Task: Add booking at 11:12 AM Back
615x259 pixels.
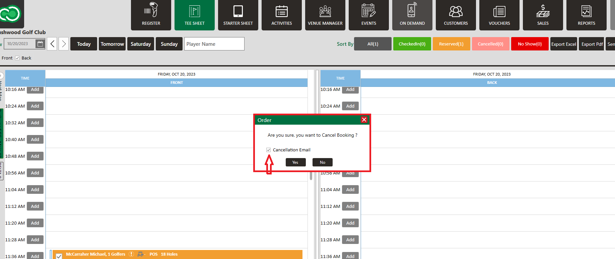Action: [350, 206]
